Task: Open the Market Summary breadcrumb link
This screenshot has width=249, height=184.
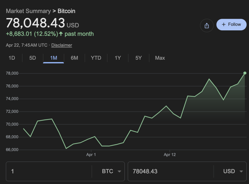Action: [x=28, y=11]
